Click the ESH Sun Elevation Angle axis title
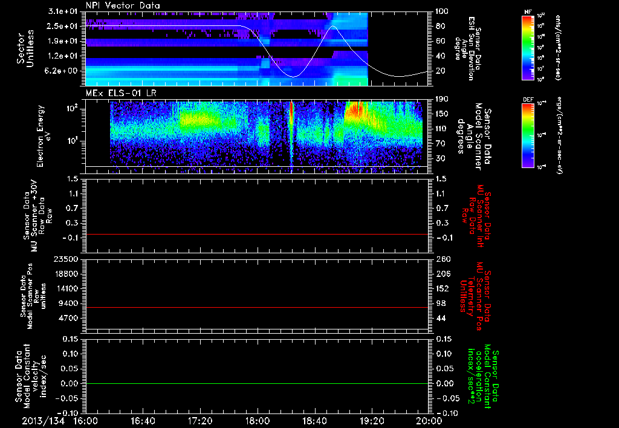Screen dimensions: 619x428 (x=470, y=48)
